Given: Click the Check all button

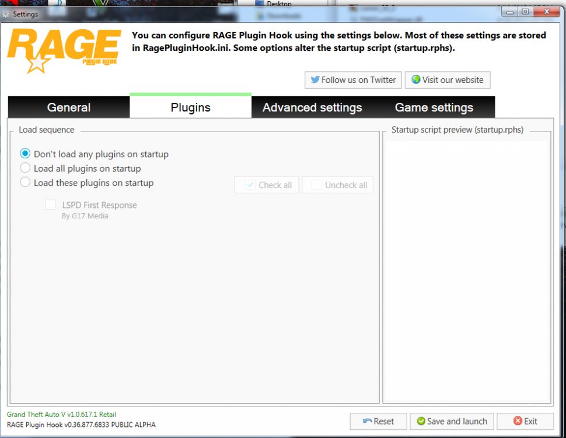Looking at the screenshot, I should (x=267, y=185).
